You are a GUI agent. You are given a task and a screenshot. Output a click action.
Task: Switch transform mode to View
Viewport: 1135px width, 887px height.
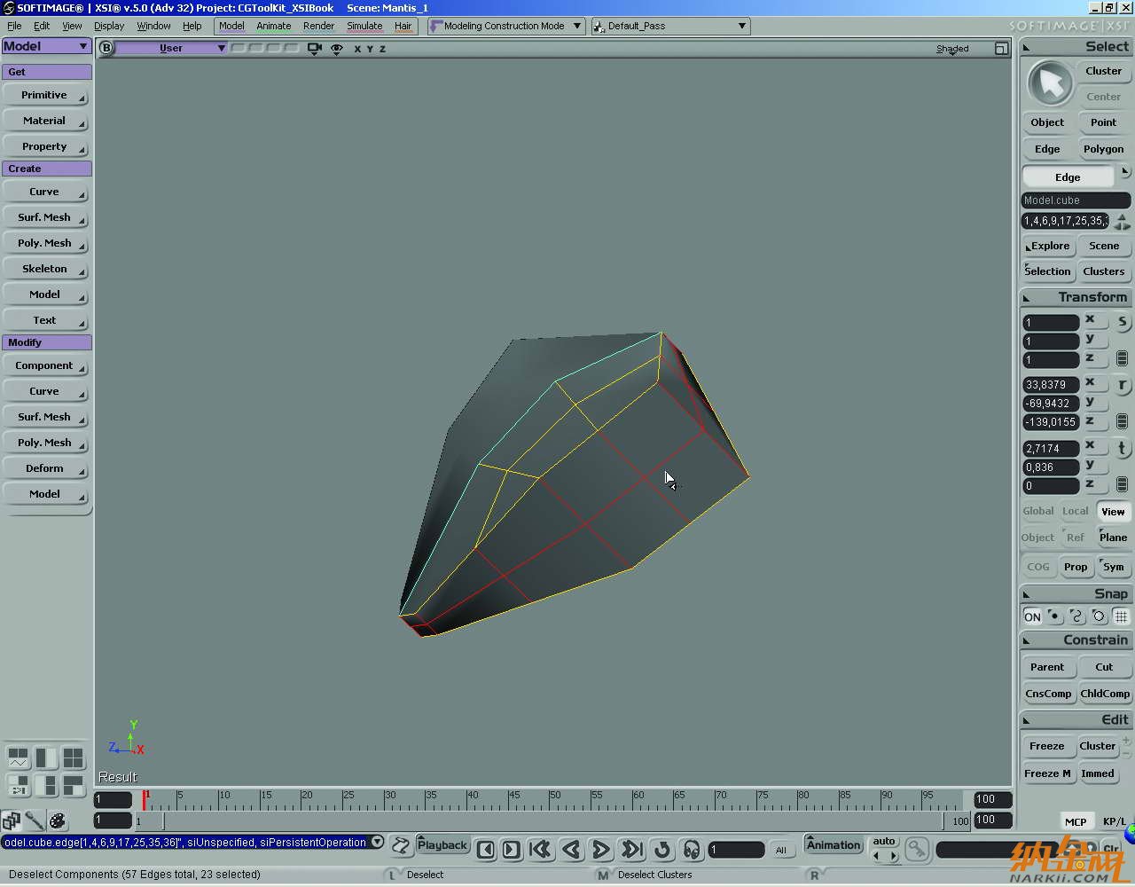pyautogui.click(x=1113, y=512)
